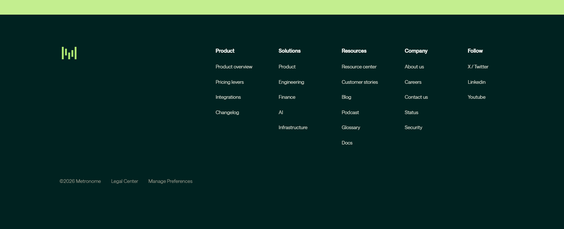Open the Changelog
The width and height of the screenshot is (564, 229).
point(227,112)
